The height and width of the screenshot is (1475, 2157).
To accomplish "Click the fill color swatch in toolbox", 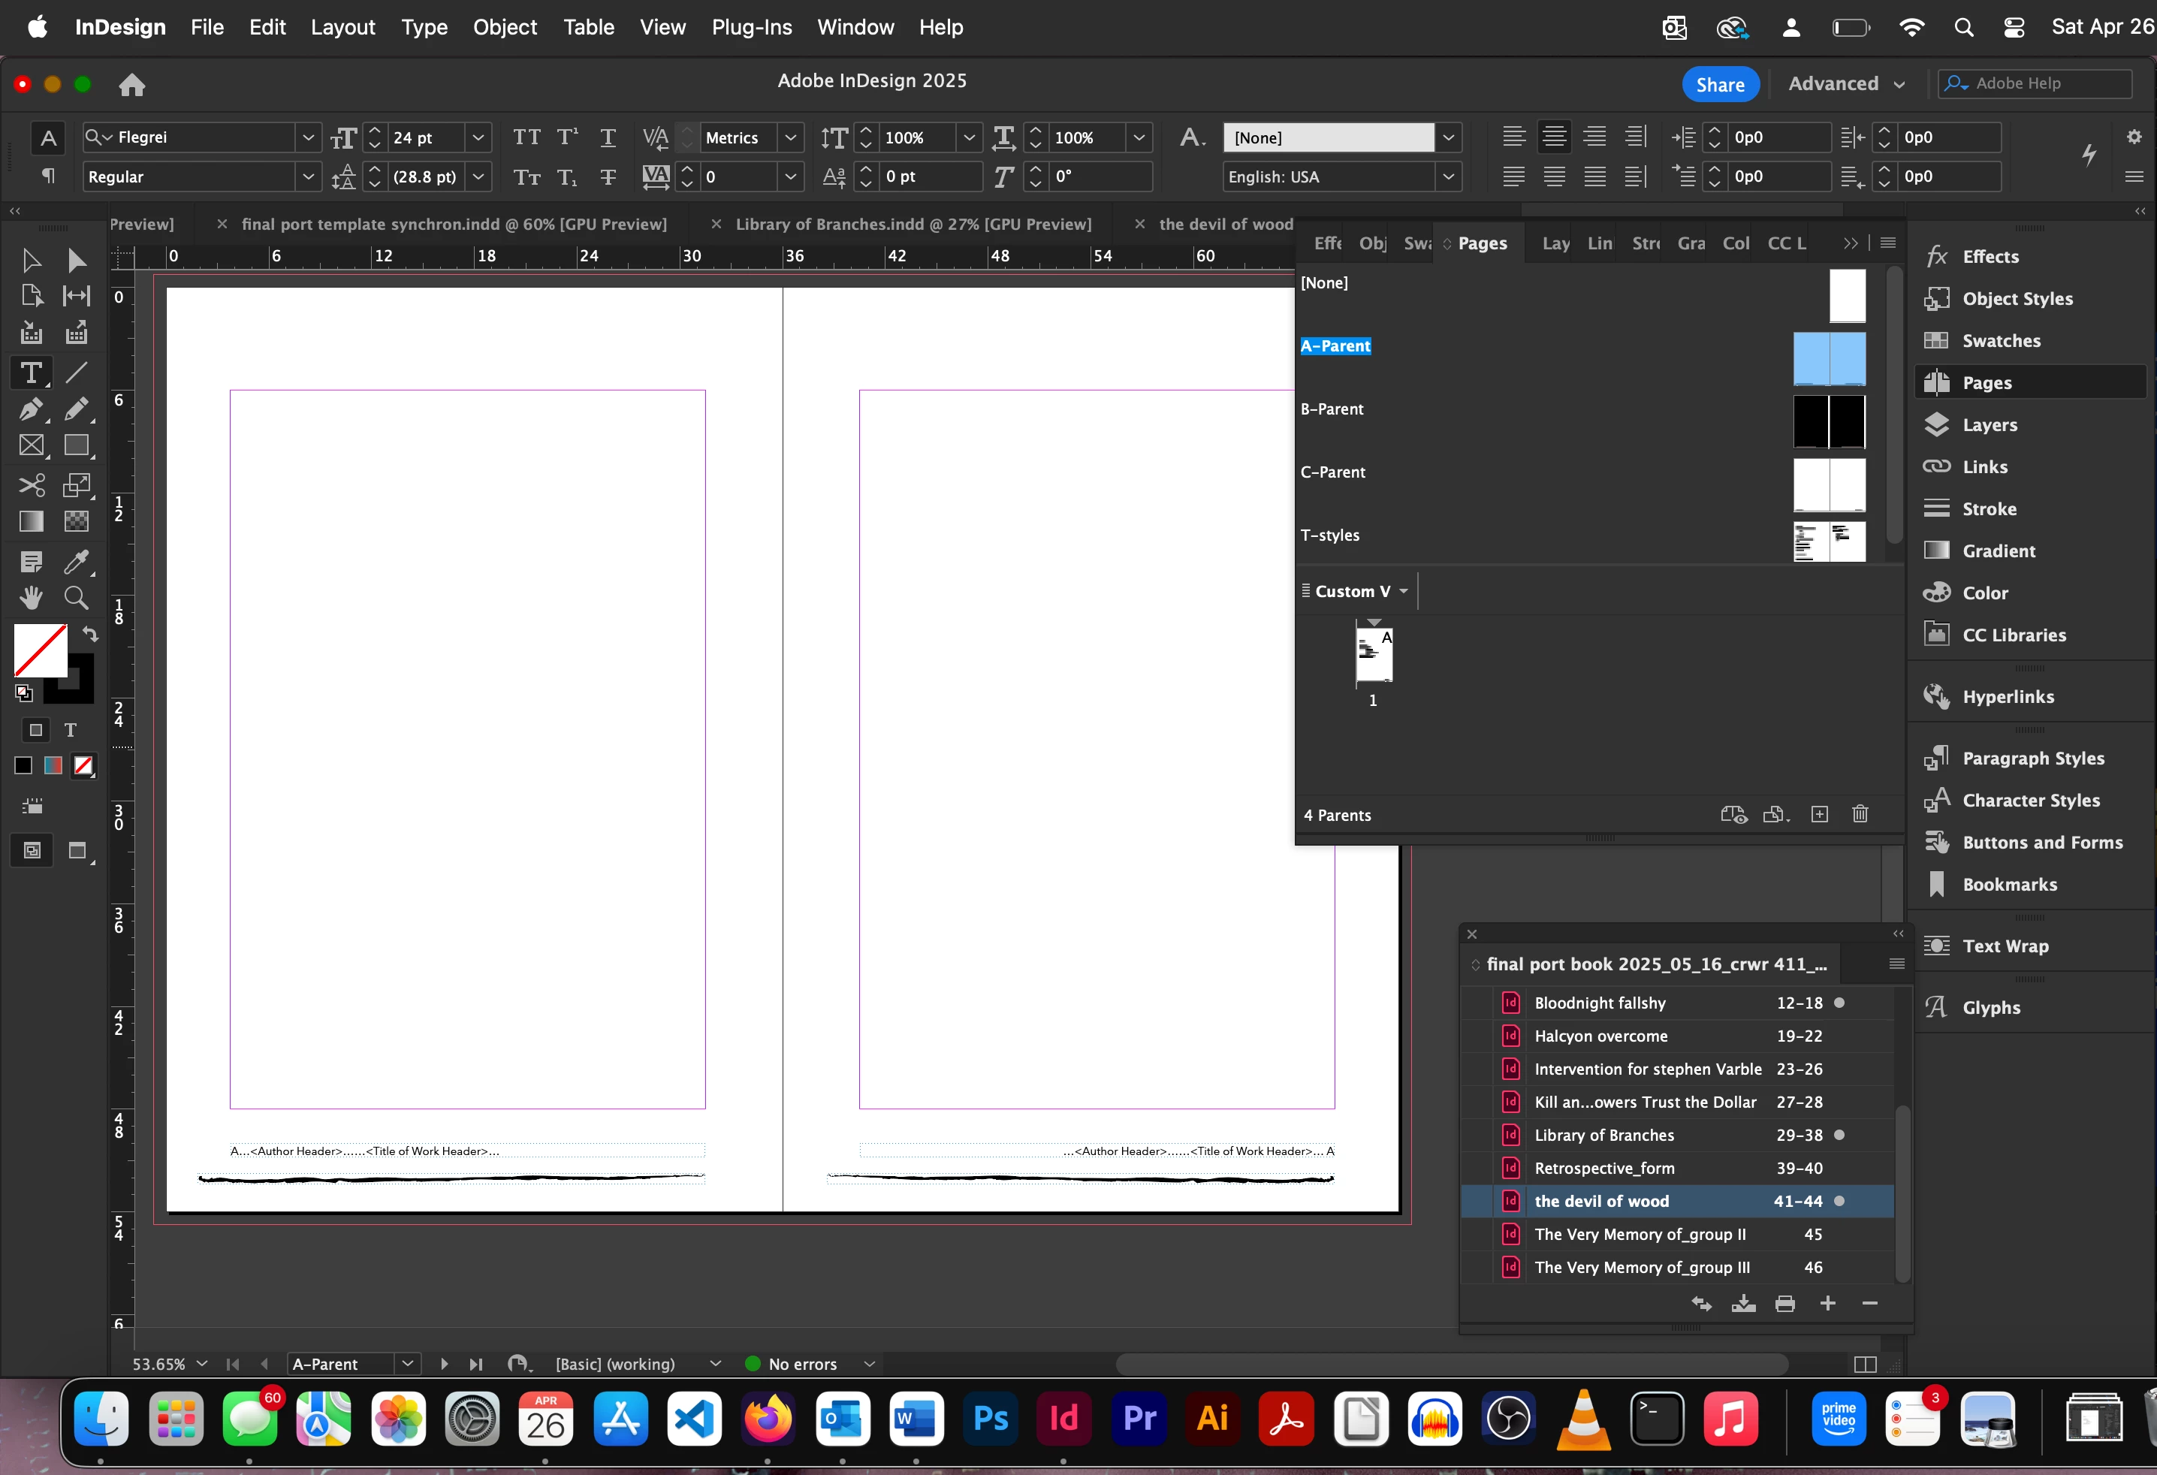I will point(40,650).
